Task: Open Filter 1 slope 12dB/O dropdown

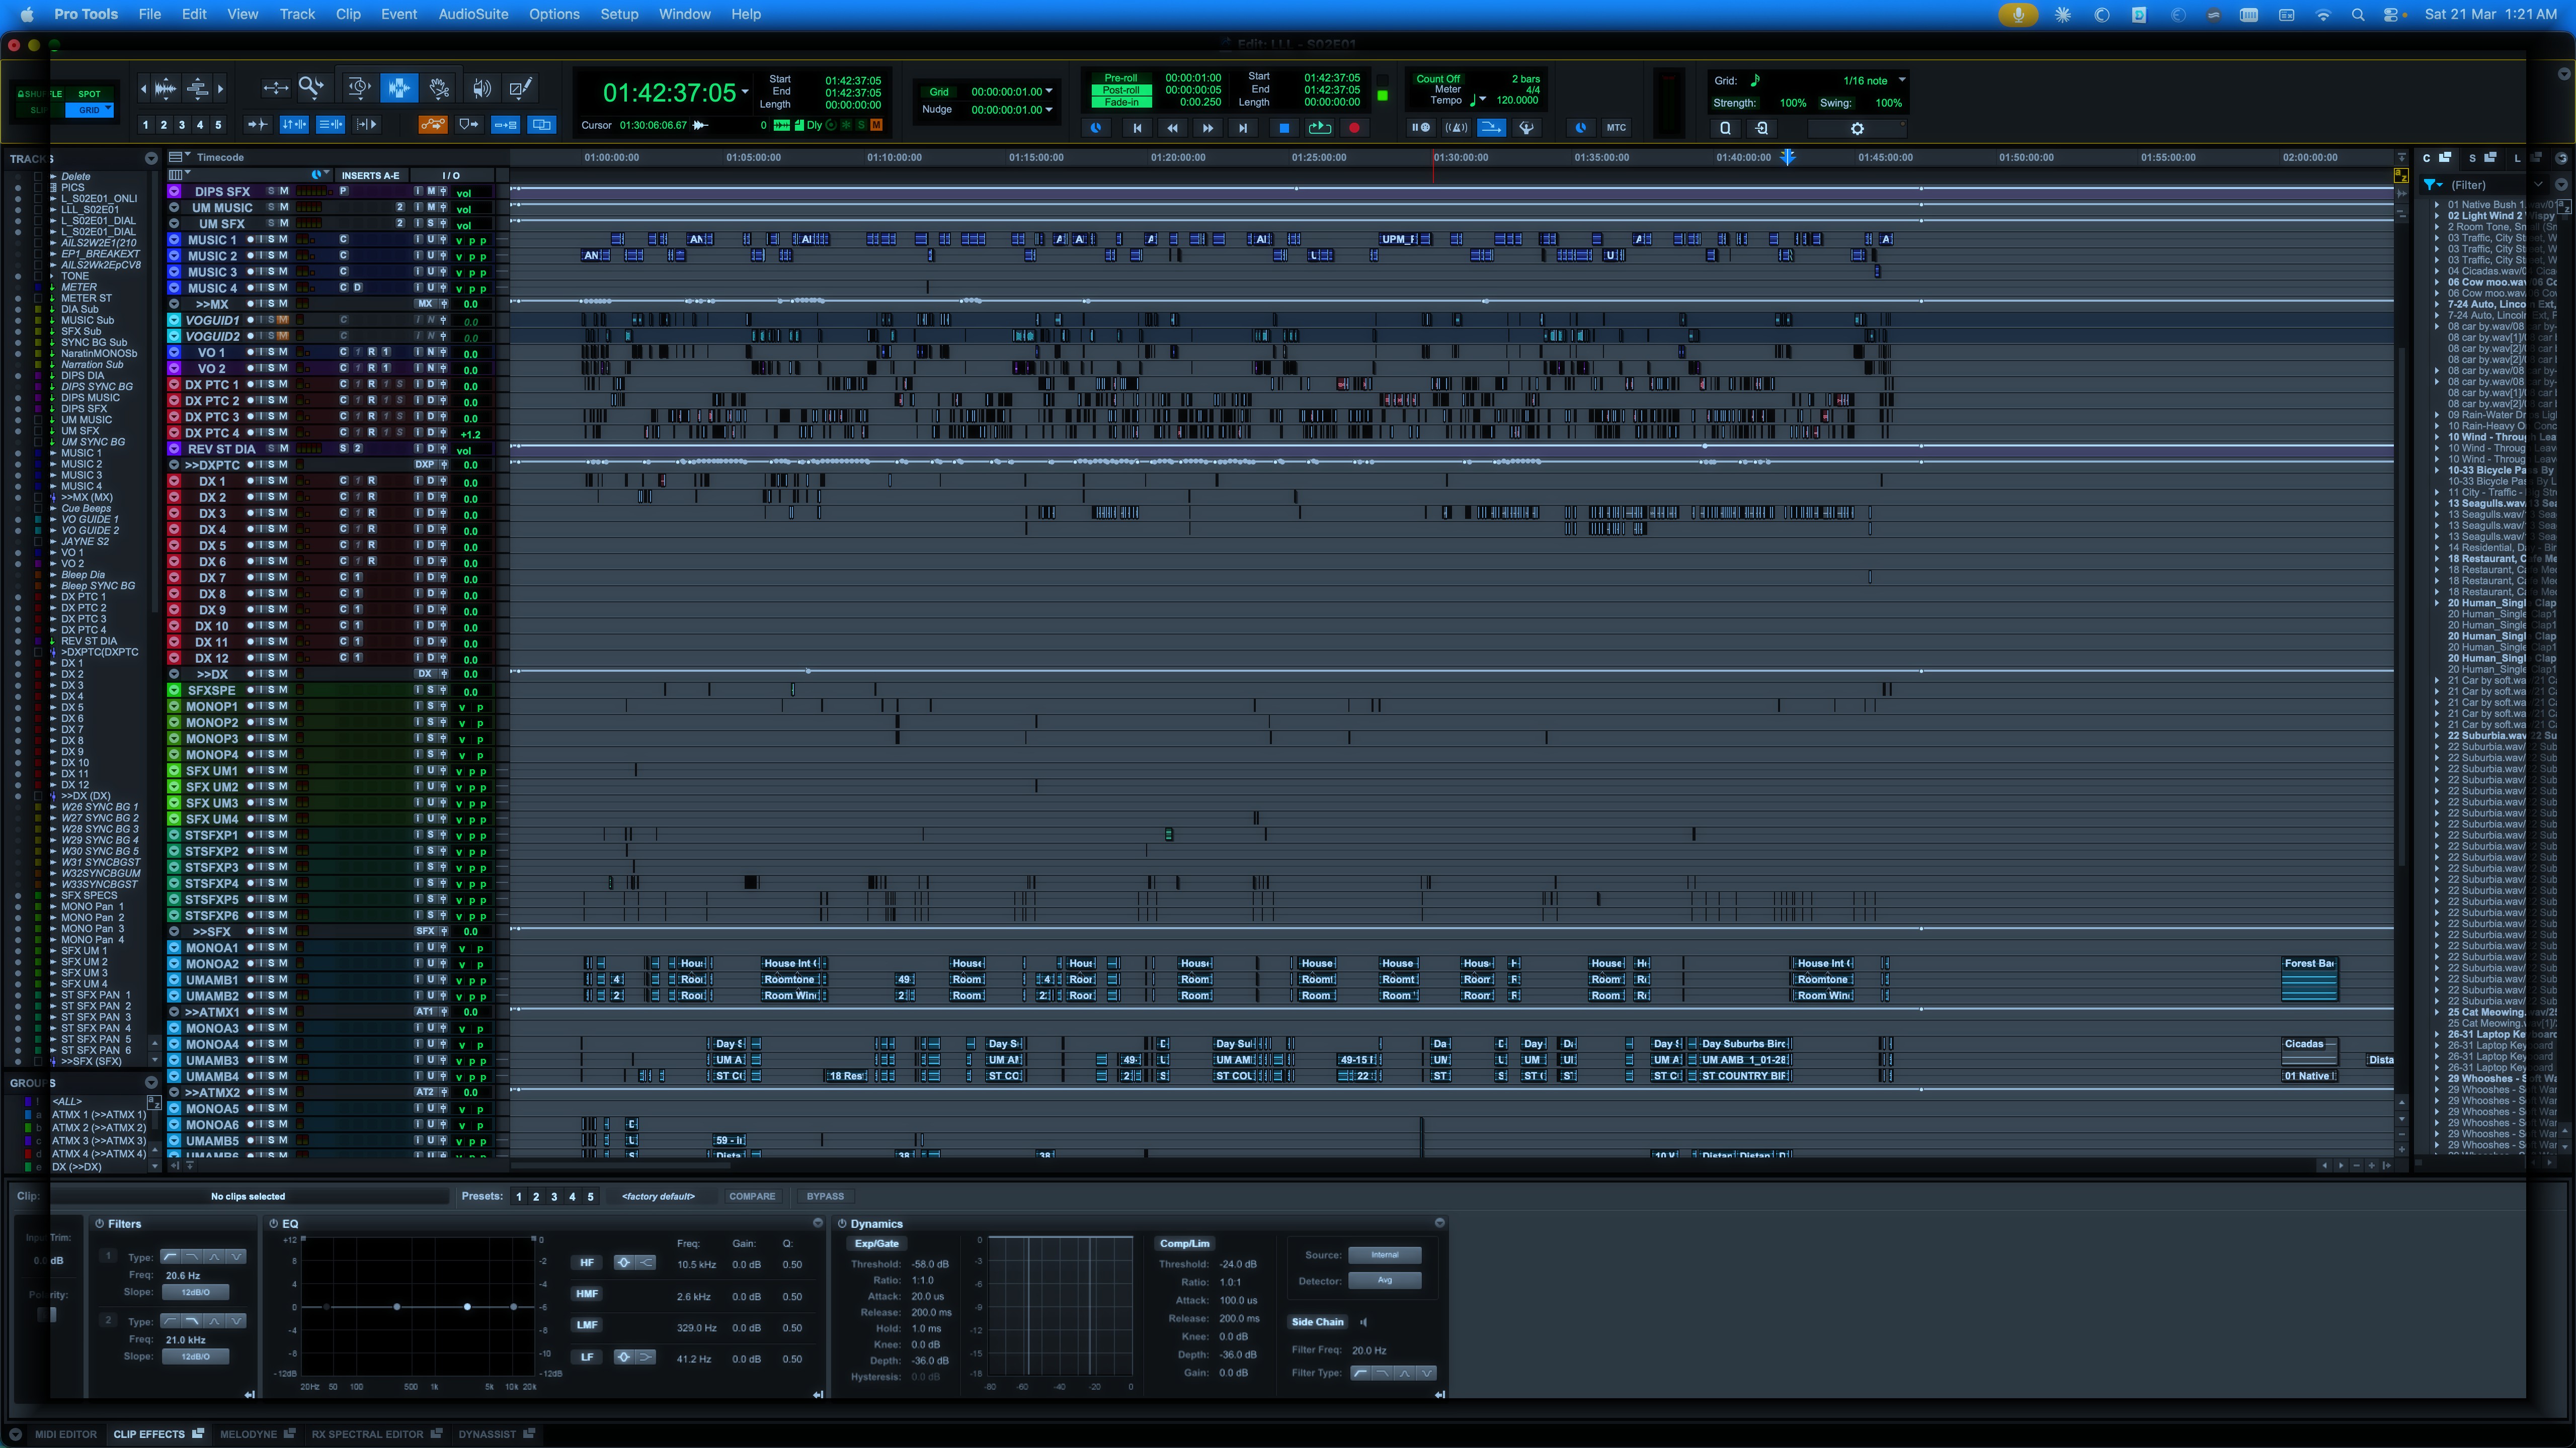Action: 195,1293
